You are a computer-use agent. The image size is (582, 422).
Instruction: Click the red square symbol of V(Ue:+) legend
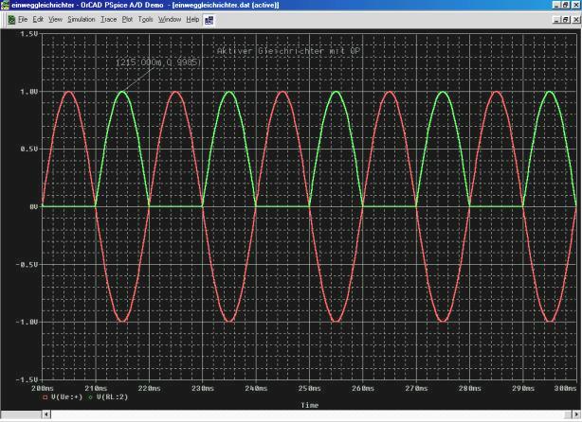pos(45,397)
